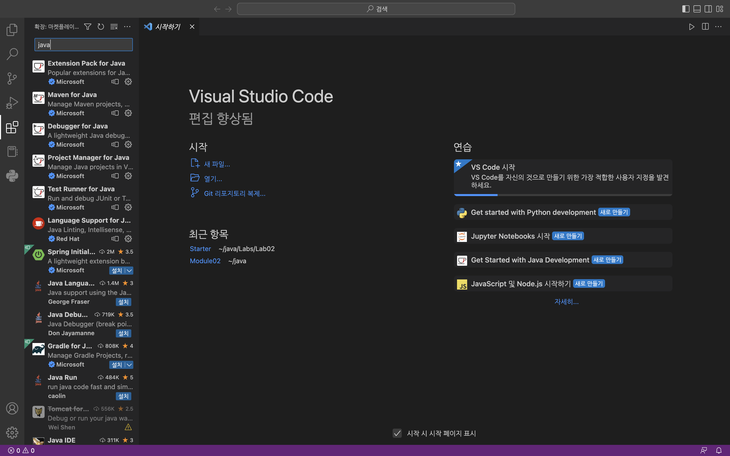Open Source Control view
The image size is (730, 456).
(12, 79)
